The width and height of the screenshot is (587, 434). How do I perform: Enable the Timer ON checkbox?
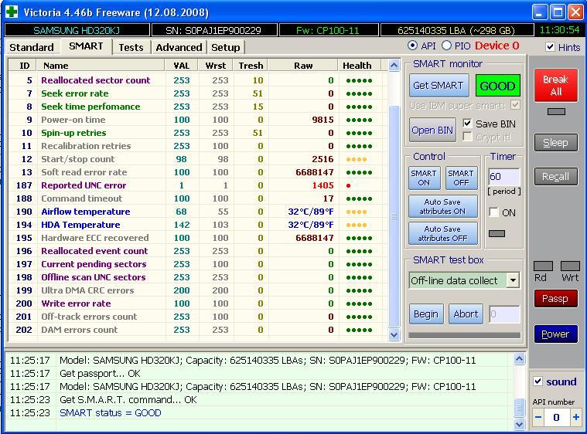(x=493, y=212)
